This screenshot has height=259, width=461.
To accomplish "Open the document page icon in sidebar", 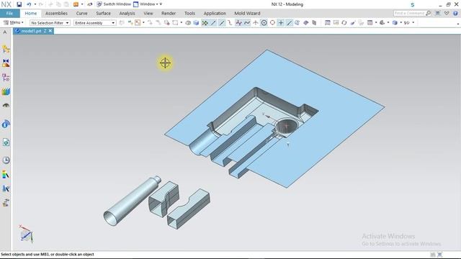I will (6, 142).
